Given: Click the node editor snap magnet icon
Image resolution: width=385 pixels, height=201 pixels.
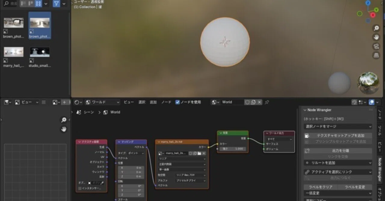Looking at the screenshot, I should coord(355,102).
